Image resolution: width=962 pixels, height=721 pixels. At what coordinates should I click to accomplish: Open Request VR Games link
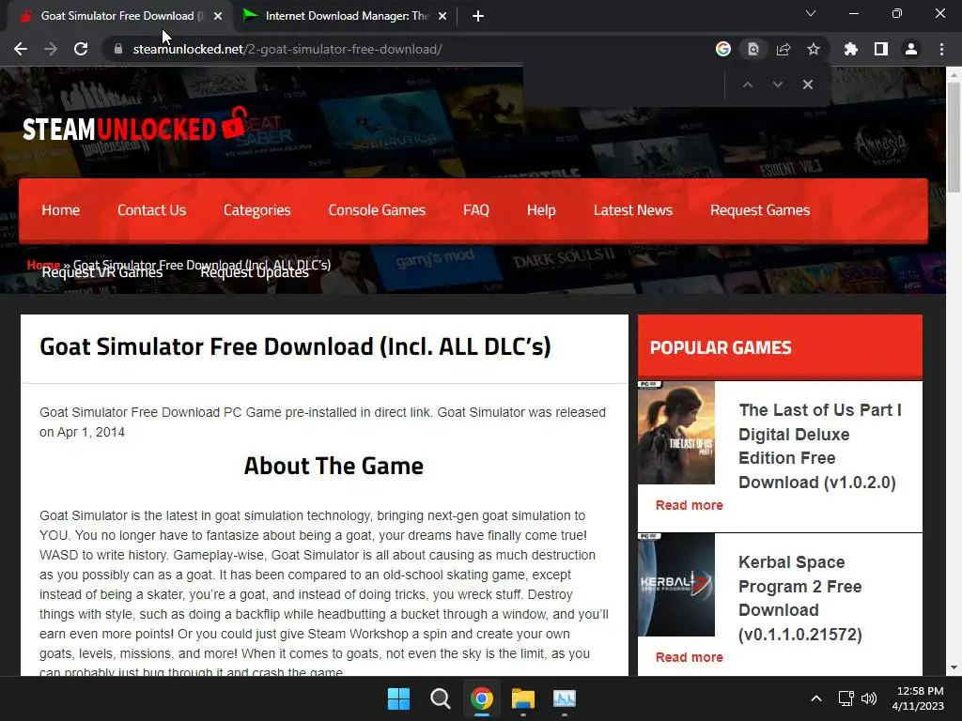point(101,274)
